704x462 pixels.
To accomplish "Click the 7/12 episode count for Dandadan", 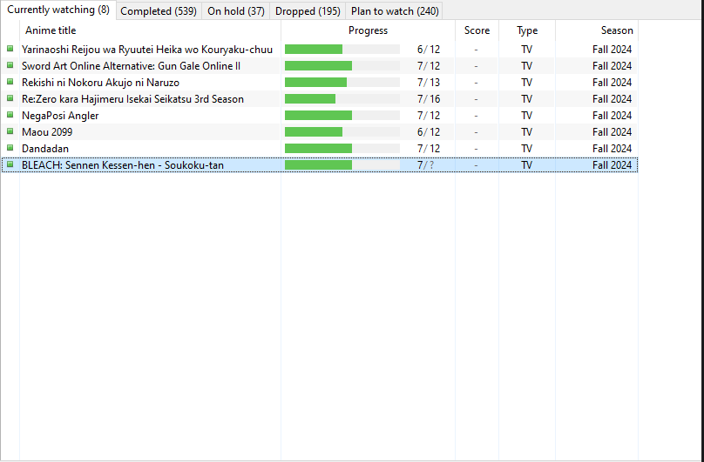I will point(429,149).
